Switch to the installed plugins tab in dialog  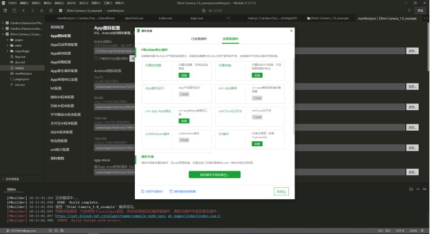click(x=199, y=39)
